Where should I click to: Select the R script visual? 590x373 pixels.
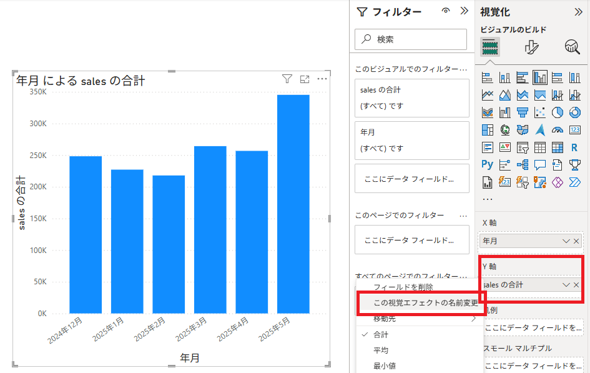click(x=575, y=147)
